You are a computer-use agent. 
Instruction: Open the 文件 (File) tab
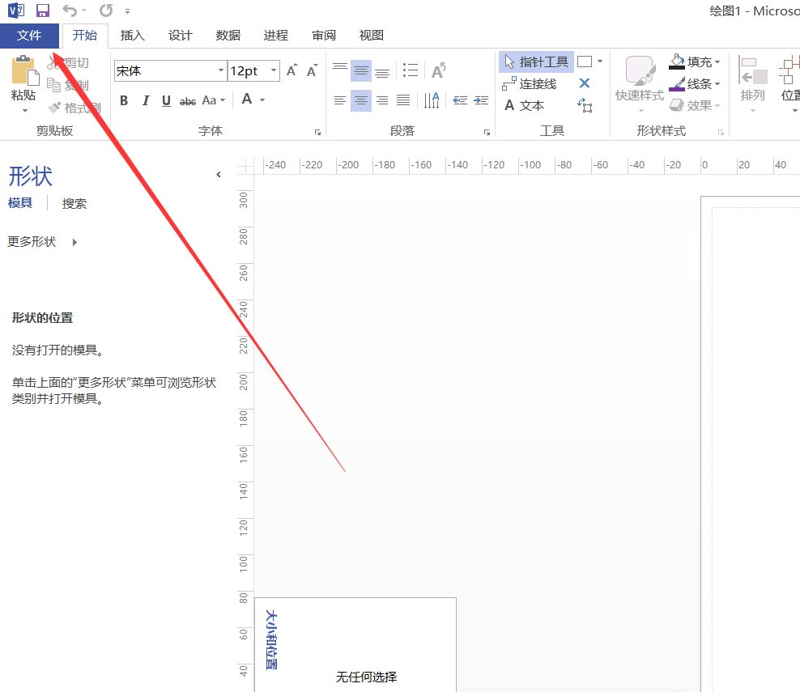[29, 36]
